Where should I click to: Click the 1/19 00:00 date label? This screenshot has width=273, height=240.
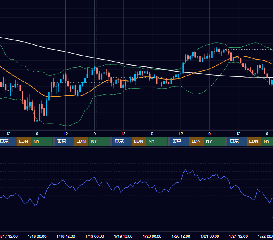click(94, 236)
